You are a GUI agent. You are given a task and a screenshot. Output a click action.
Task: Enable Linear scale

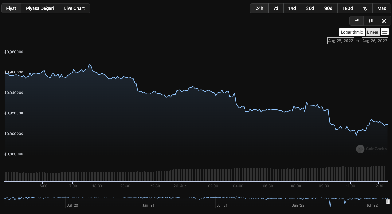[x=373, y=32]
